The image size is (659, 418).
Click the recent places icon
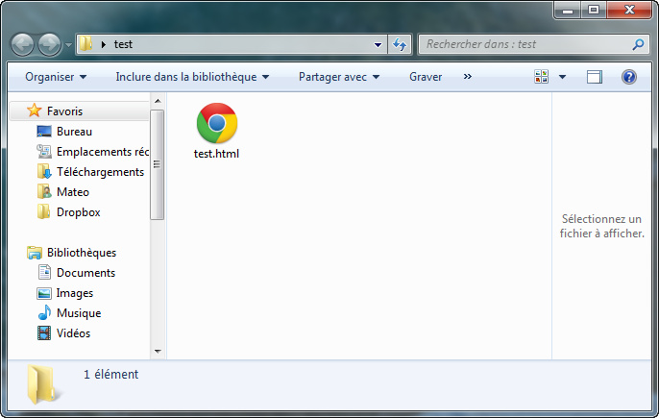coord(44,152)
